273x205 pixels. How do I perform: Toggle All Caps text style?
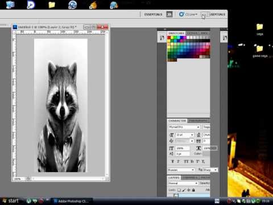(x=186, y=162)
